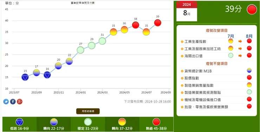
Task: Select the green data point labeled 27
Action: point(80,50)
